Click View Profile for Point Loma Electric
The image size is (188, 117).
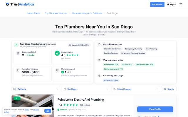point(155,109)
